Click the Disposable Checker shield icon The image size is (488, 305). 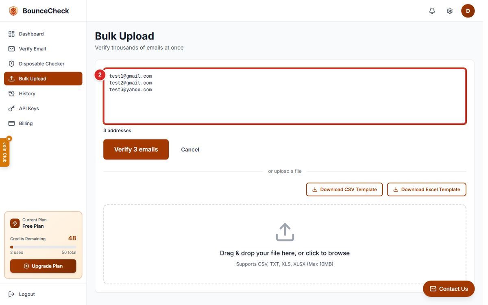point(11,64)
